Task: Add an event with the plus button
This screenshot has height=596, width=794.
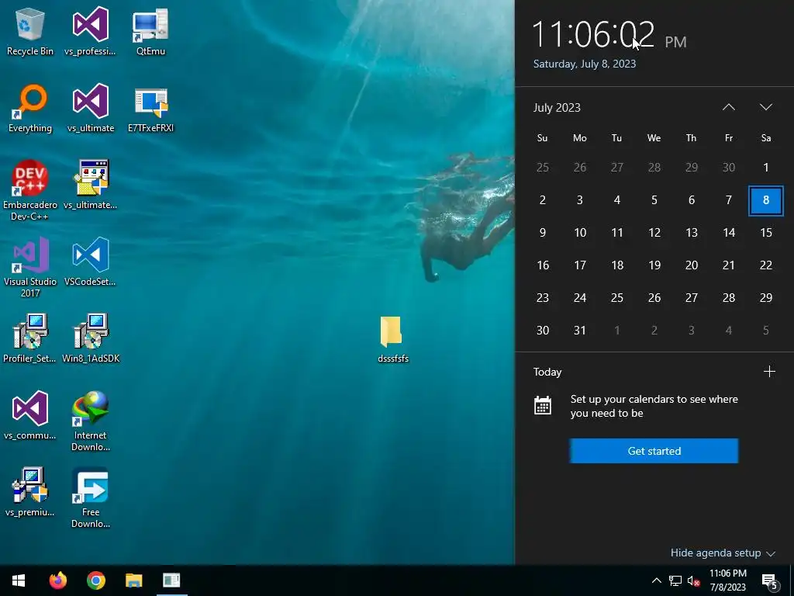Action: pyautogui.click(x=769, y=372)
